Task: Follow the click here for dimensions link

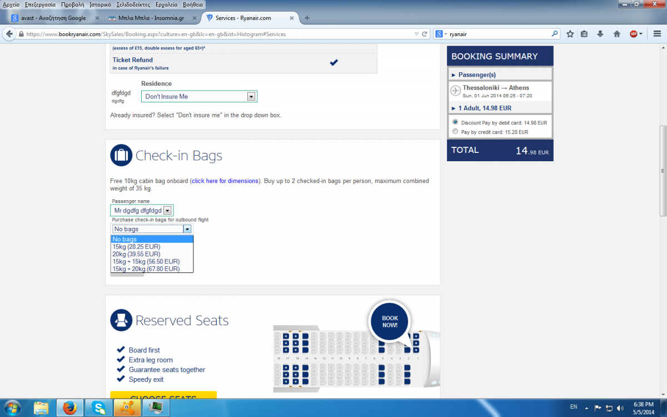Action: tap(225, 181)
